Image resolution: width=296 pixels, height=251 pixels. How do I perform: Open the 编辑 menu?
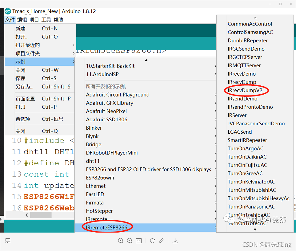click(x=22, y=20)
